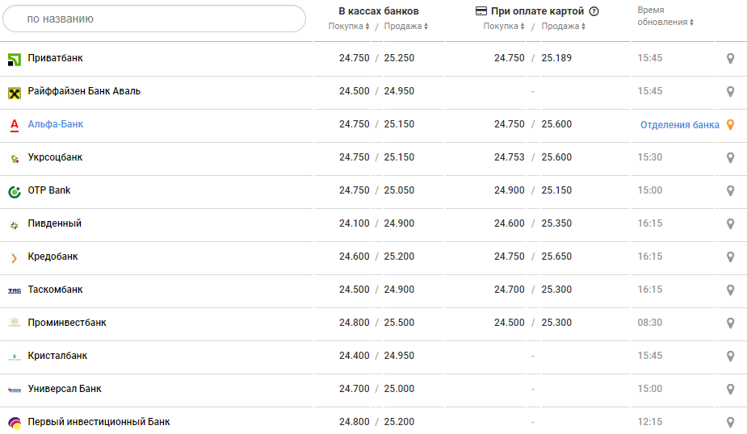
Task: Click the map pin for Универсал Банк
Action: coord(730,390)
